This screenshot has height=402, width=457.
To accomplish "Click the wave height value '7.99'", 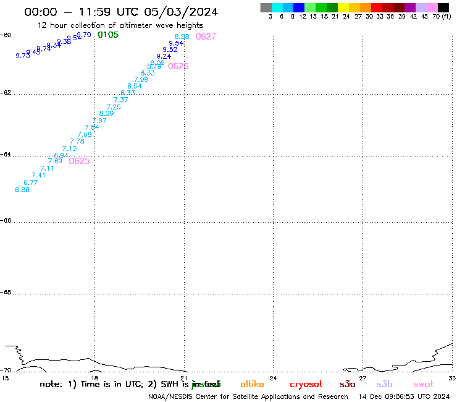I will (141, 79).
